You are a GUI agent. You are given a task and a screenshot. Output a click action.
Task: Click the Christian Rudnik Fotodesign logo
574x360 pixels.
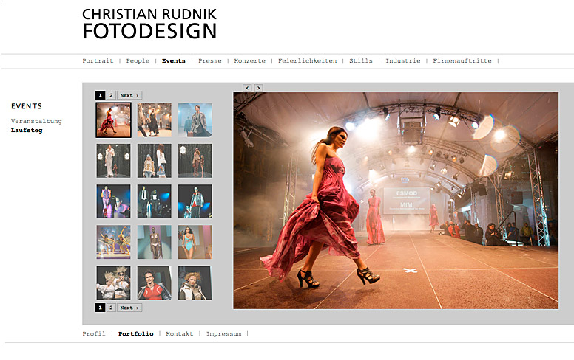[x=149, y=24]
